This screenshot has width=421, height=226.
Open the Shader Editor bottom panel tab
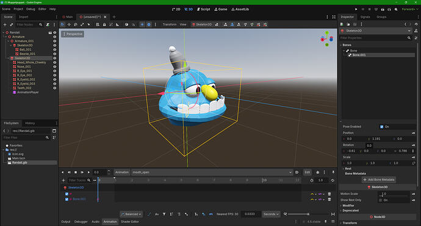point(130,222)
